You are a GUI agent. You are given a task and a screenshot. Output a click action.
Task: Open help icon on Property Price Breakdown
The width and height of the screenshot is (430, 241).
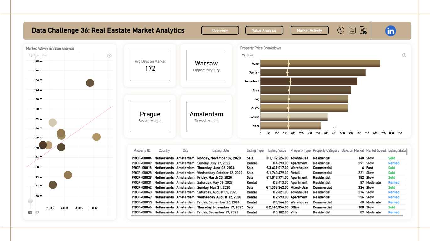click(404, 55)
